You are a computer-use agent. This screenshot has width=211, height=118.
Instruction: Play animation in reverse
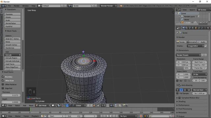click(107, 116)
